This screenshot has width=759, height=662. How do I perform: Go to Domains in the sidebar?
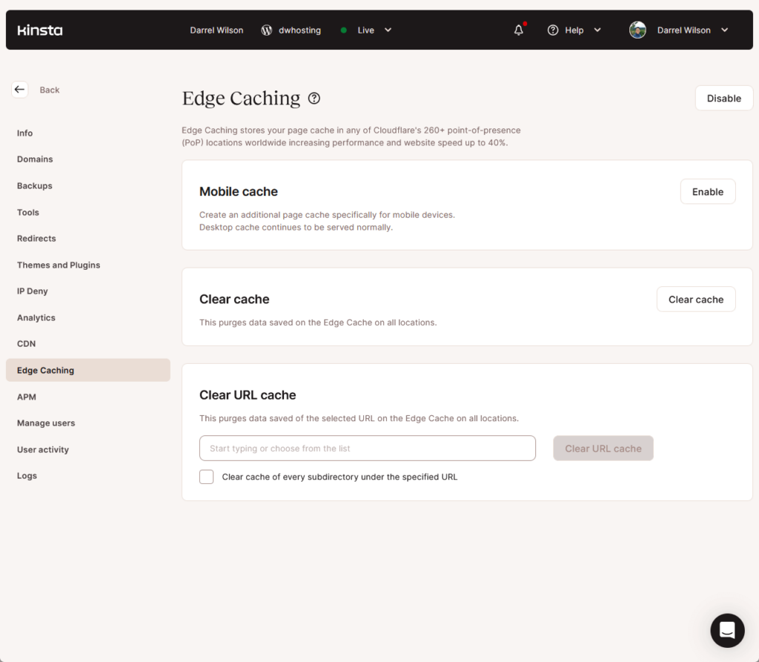pyautogui.click(x=35, y=159)
